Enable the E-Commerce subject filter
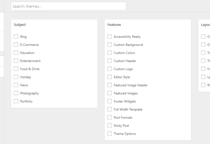The height and width of the screenshot is (144, 210). click(x=16, y=45)
